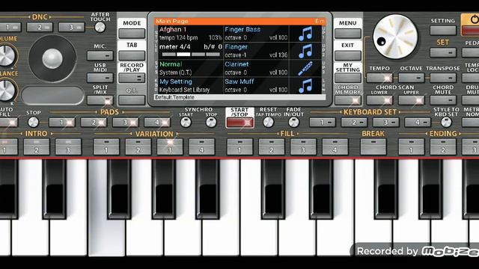Trigger Pad 1
This screenshot has height=269, width=479.
62,123
